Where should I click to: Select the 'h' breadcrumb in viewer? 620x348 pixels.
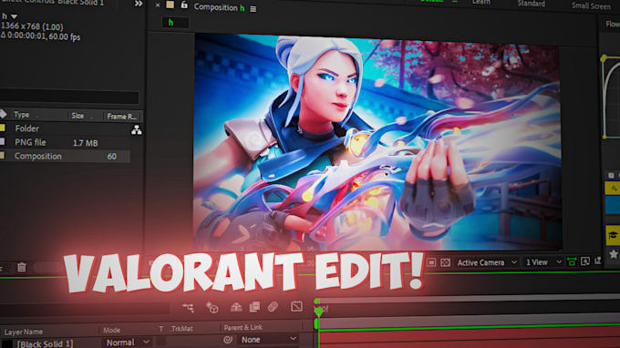tap(170, 23)
